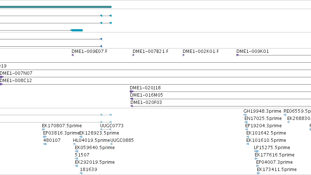Click the UUGC0885 label

point(122,140)
